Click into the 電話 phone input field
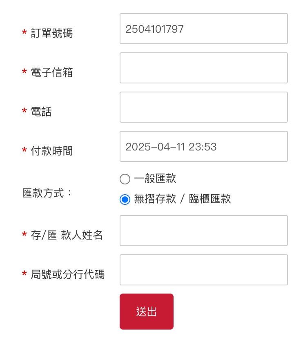303x341 pixels. [x=203, y=107]
